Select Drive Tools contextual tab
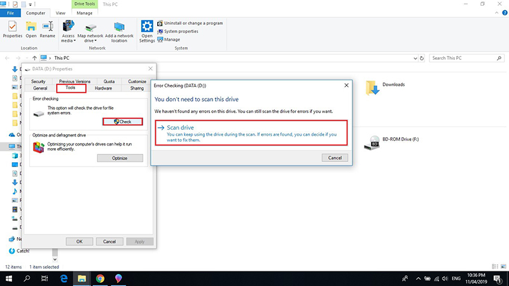 point(85,4)
